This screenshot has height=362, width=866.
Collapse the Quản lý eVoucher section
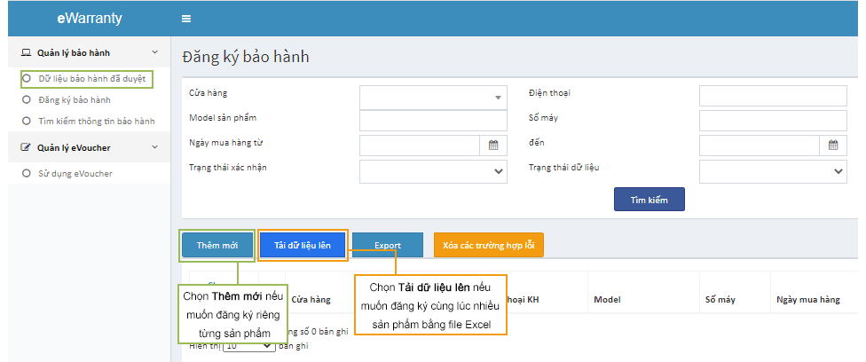click(154, 147)
